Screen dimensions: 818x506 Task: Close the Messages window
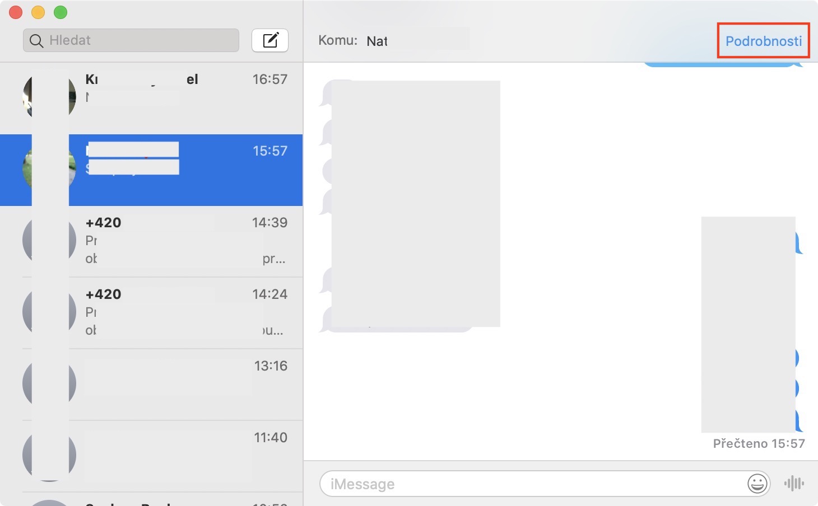coord(16,12)
